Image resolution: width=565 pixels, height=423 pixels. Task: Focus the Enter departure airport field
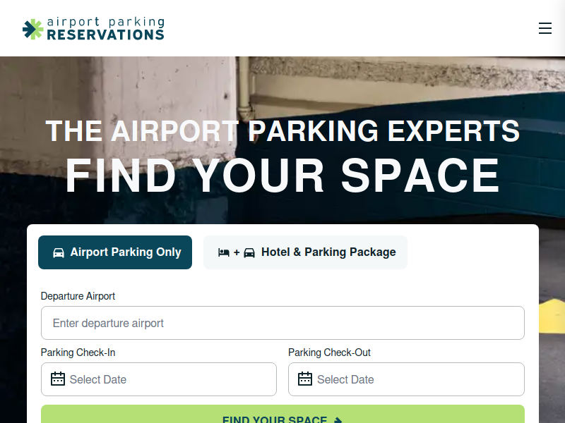[x=282, y=323]
